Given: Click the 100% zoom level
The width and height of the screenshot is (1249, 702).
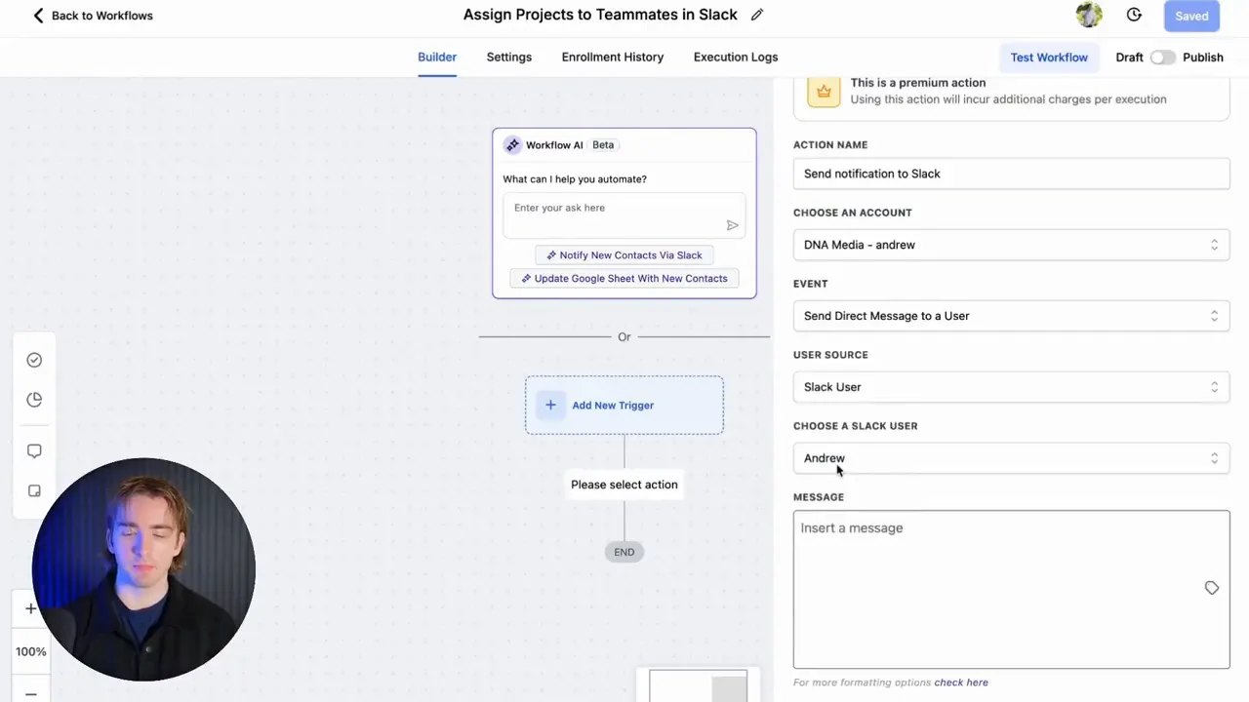Looking at the screenshot, I should point(30,651).
